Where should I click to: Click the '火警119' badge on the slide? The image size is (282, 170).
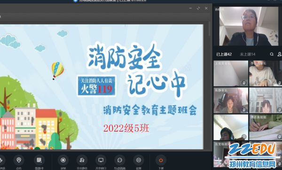click(96, 86)
